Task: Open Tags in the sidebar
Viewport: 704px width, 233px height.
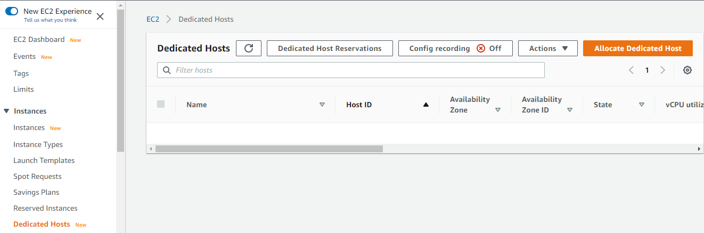Action: pos(21,73)
